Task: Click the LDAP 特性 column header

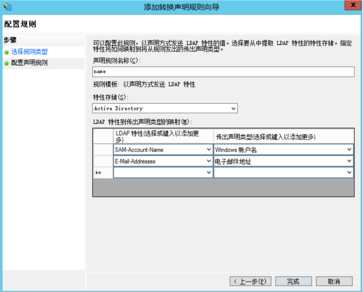Action: tap(163, 136)
